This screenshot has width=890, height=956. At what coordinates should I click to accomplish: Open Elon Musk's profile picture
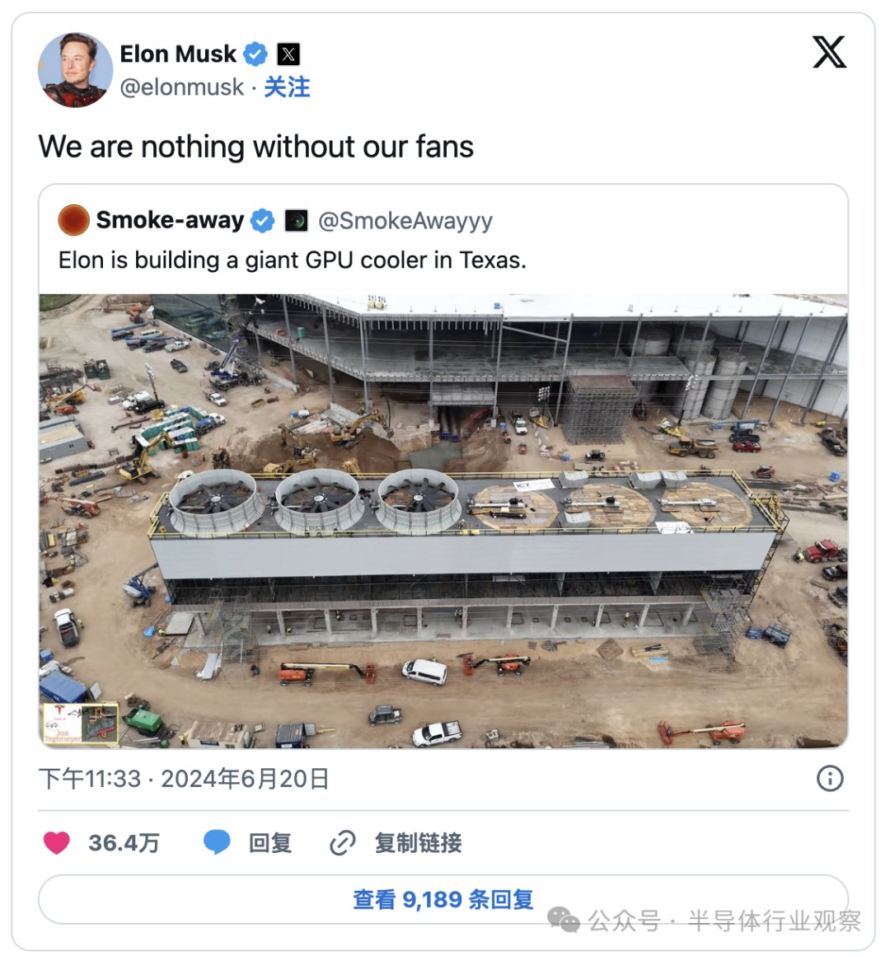[x=75, y=70]
